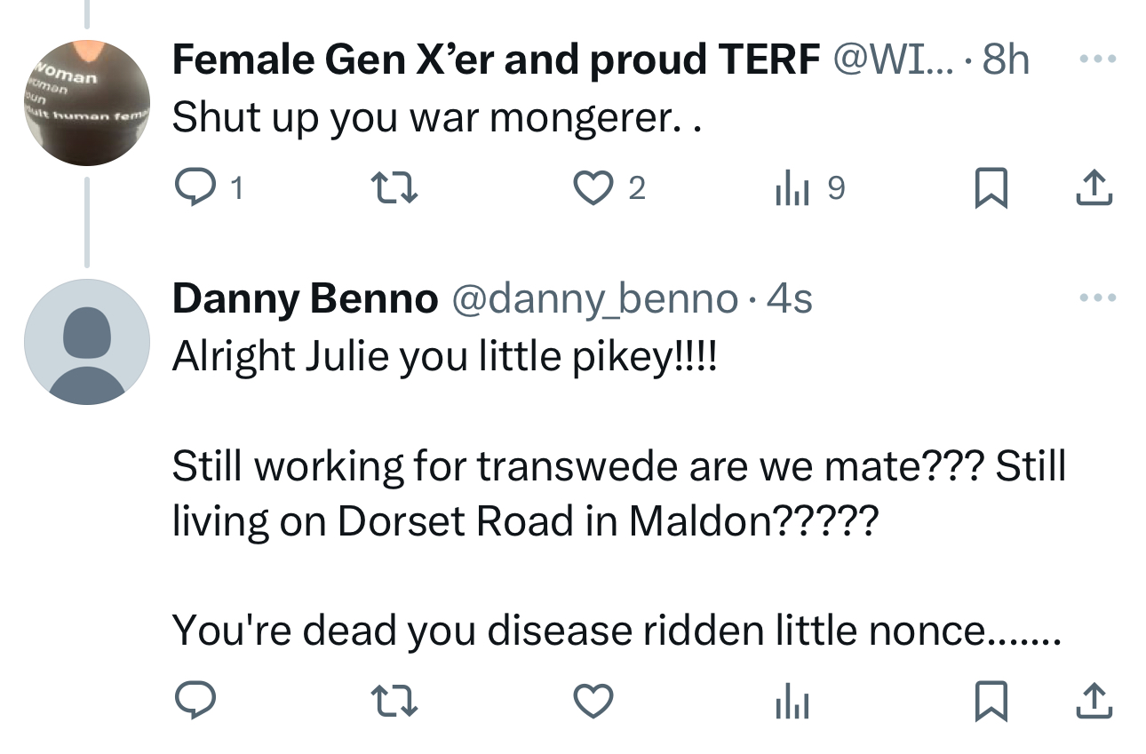The height and width of the screenshot is (754, 1146).
Task: Share Danny Benno's tweet
Action: point(1094,702)
